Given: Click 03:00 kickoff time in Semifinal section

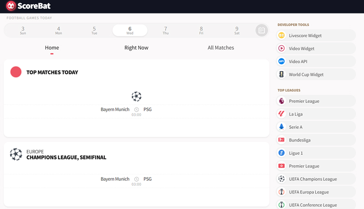Looking at the screenshot, I should pos(136,184).
